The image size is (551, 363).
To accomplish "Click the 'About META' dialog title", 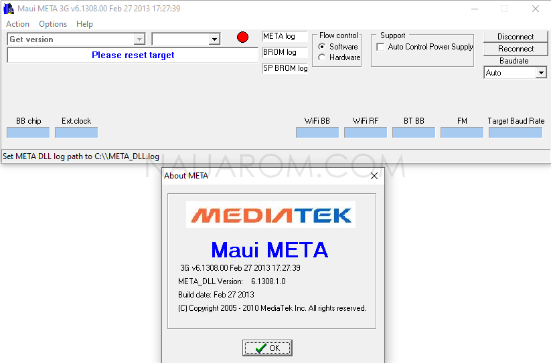I will click(x=186, y=176).
